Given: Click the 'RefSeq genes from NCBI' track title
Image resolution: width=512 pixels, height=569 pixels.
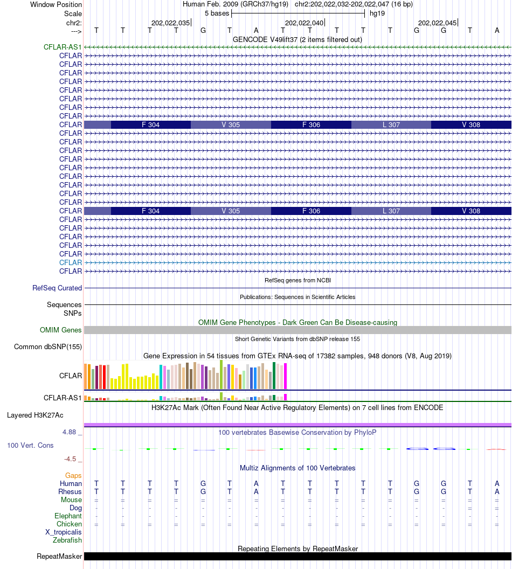Looking at the screenshot, I should click(x=297, y=280).
